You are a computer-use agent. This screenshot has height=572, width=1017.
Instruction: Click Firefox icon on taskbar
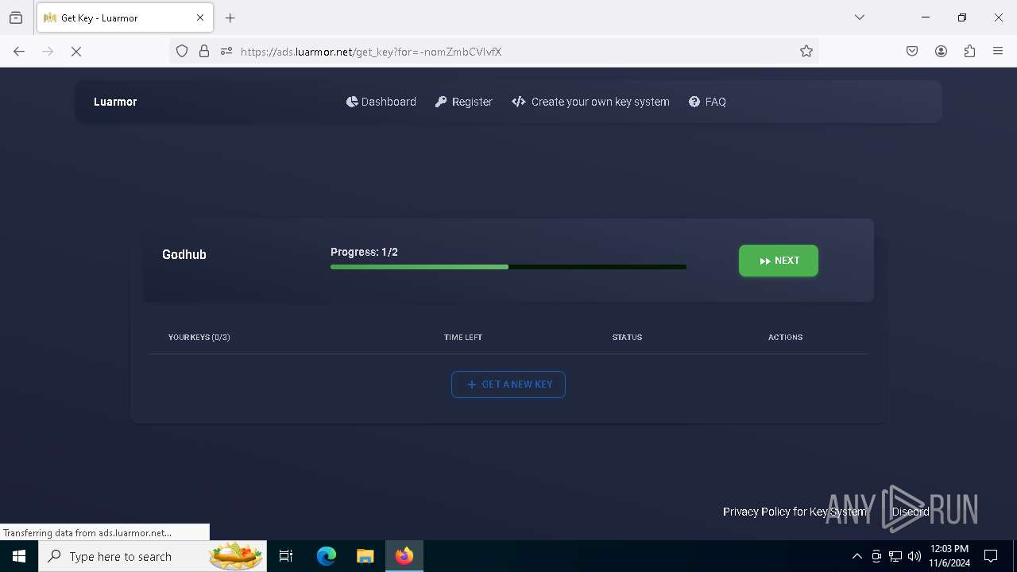[404, 556]
